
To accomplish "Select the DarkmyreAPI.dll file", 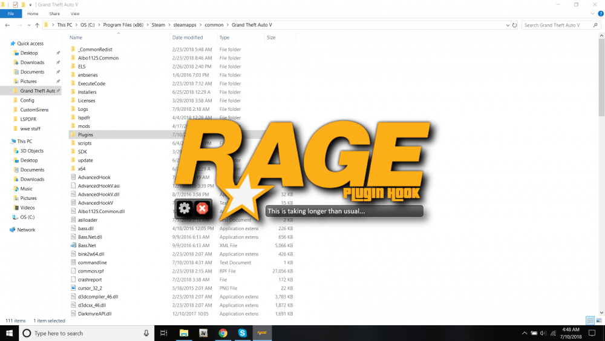I will click(x=94, y=314).
